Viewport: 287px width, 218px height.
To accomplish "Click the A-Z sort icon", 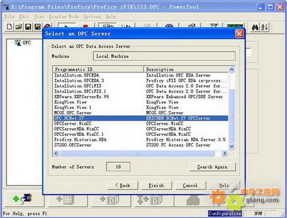I will pos(265,27).
